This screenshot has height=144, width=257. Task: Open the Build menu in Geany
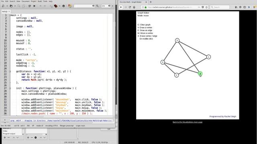click(40, 1)
